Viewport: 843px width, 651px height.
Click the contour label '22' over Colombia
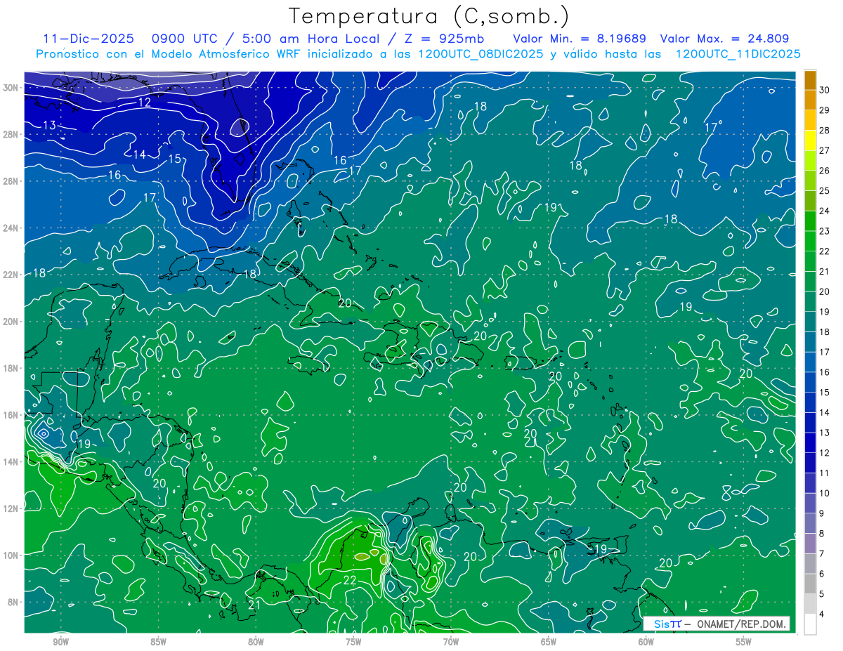[350, 579]
